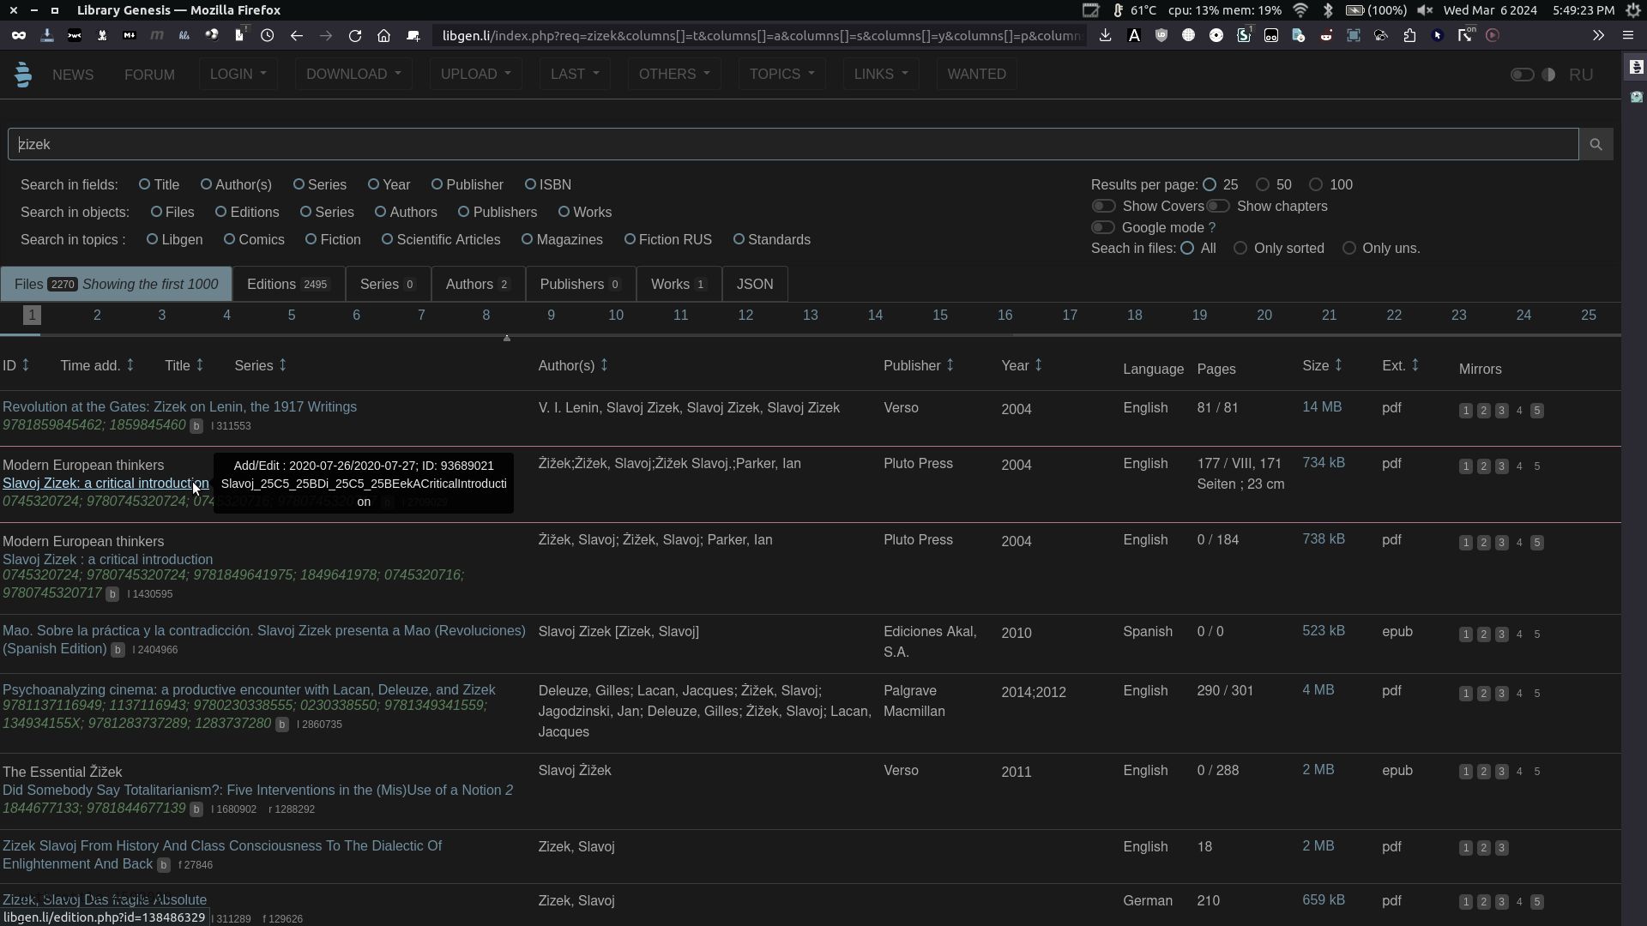The height and width of the screenshot is (926, 1647).
Task: Click the 'b' badge in the Revolution at the Gates row
Action: click(x=196, y=426)
